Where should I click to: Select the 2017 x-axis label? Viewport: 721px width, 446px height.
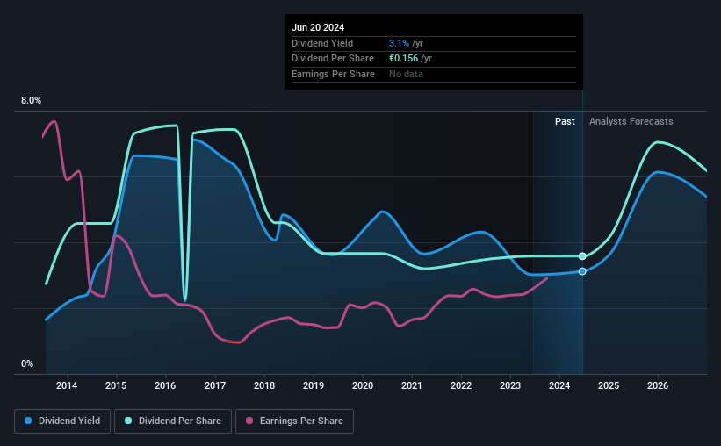pos(215,385)
